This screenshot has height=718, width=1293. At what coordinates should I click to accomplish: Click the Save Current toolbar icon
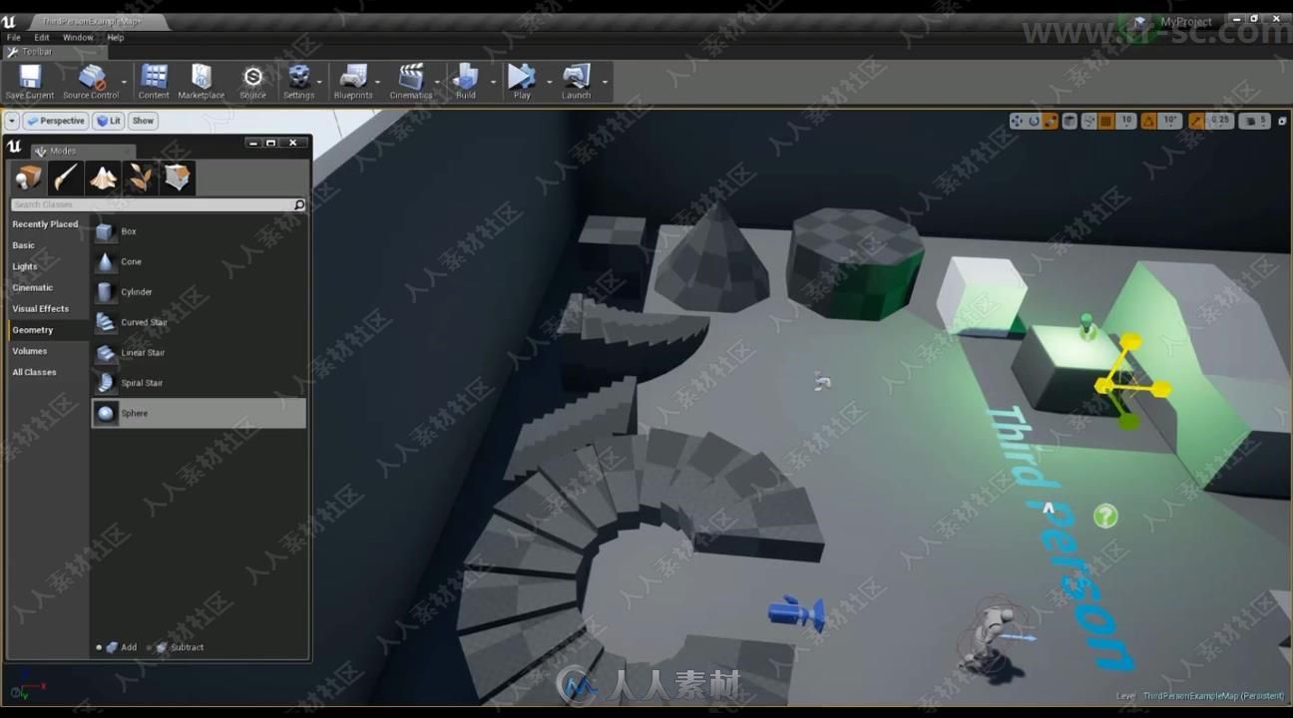click(30, 78)
